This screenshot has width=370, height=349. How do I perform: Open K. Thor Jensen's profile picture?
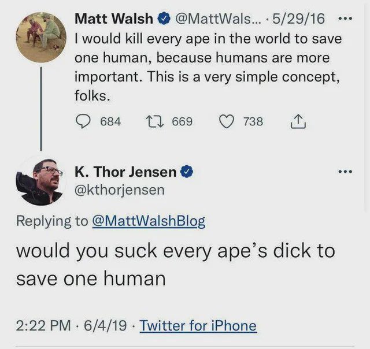click(40, 181)
